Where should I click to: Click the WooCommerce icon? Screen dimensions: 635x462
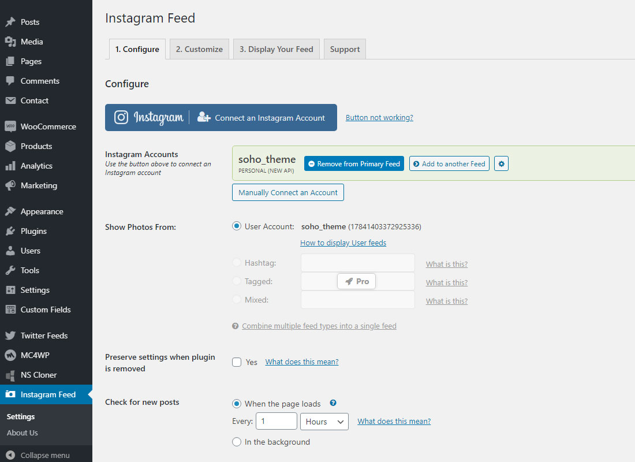[x=10, y=126]
